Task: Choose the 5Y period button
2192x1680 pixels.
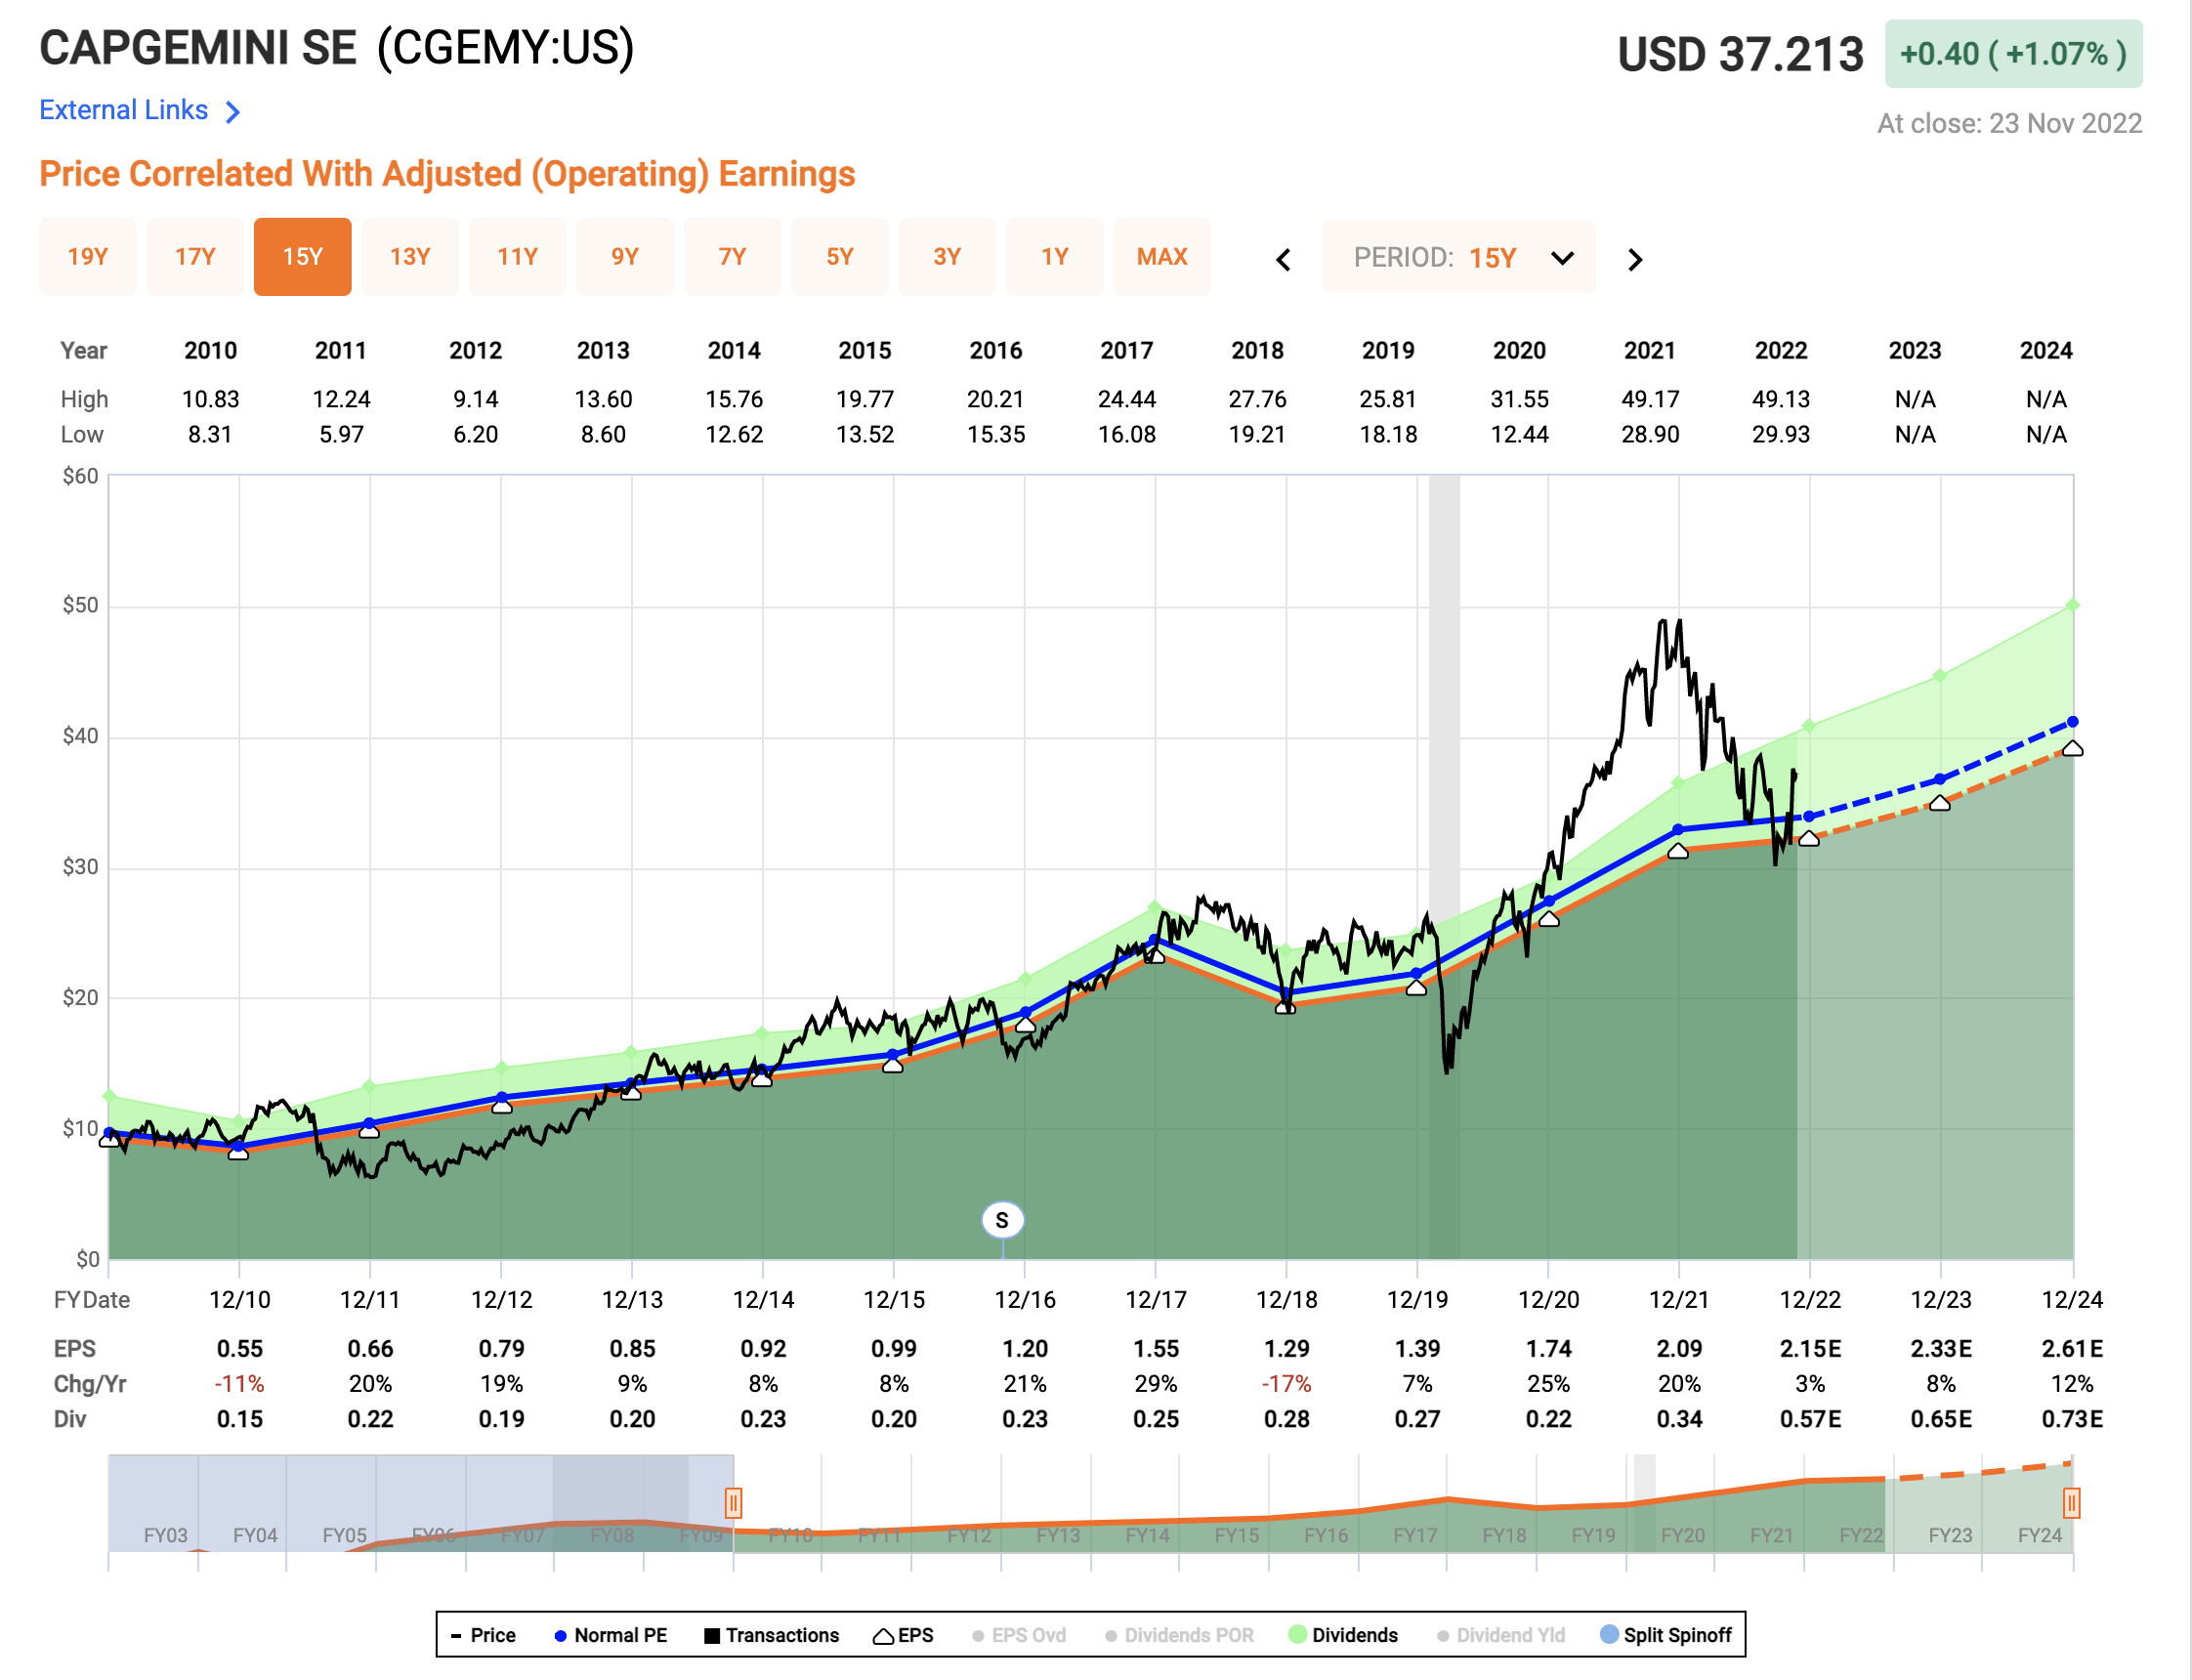Action: click(x=840, y=257)
